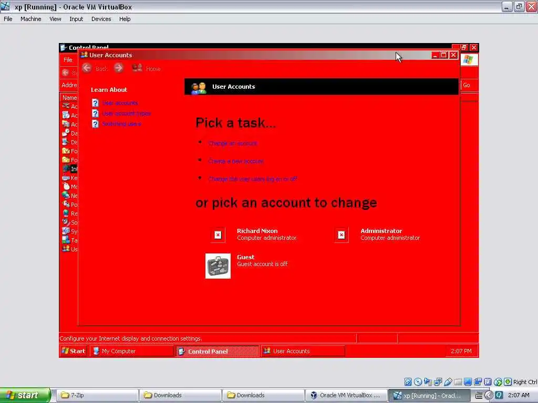Switch to 7-Zip in host taskbar
Screen dimensions: 538x403
97,395
